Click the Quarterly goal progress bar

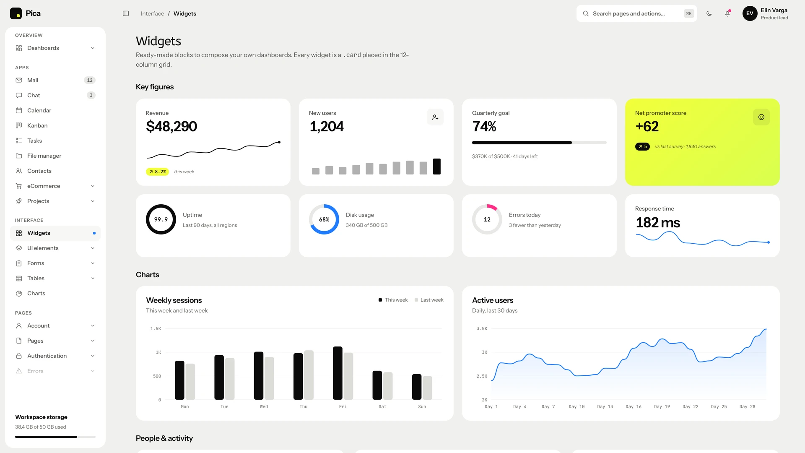pyautogui.click(x=539, y=143)
